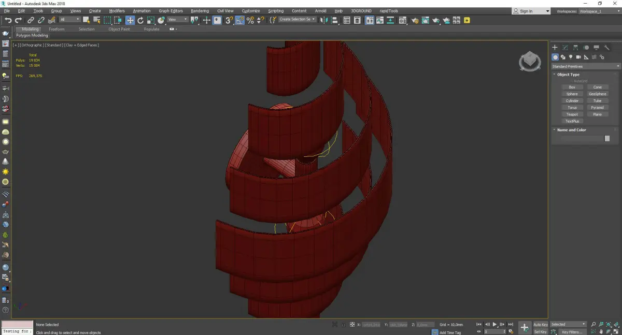622x335 pixels.
Task: Select the Select and Link tool
Action: point(31,20)
